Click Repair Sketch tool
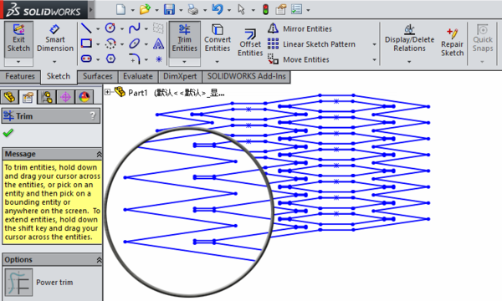 [453, 43]
